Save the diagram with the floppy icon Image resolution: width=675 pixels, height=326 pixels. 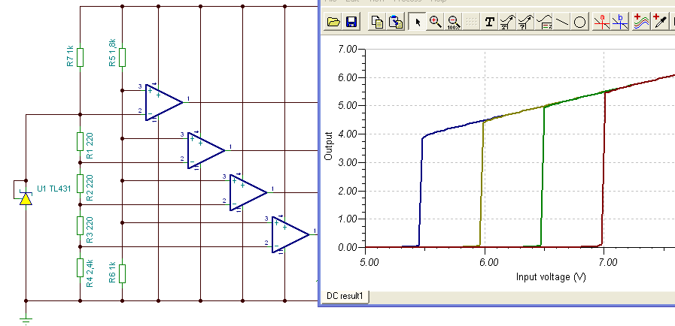coord(351,22)
